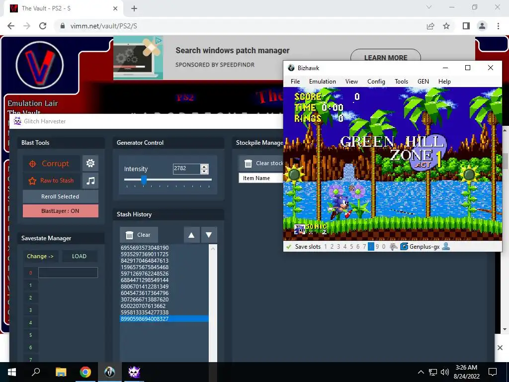The width and height of the screenshot is (509, 382).
Task: Bookmark page with star icon
Action: click(x=446, y=26)
